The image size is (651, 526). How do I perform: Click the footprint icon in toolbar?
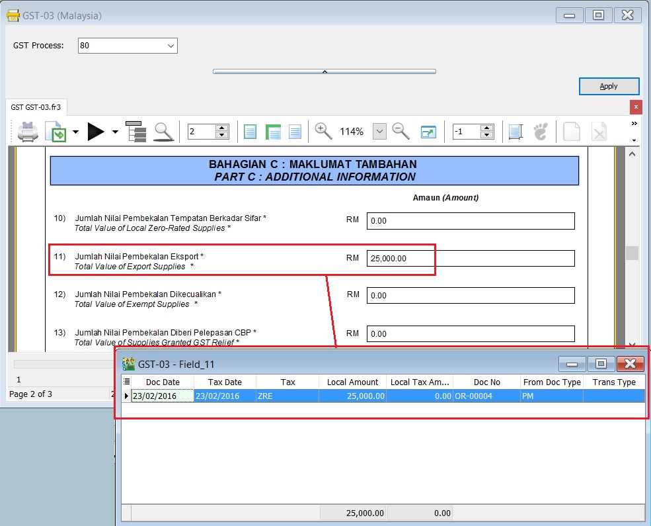(x=541, y=131)
